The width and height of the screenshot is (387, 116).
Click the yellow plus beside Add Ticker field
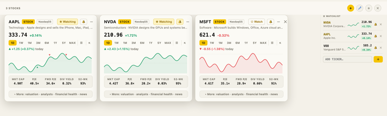(378, 59)
